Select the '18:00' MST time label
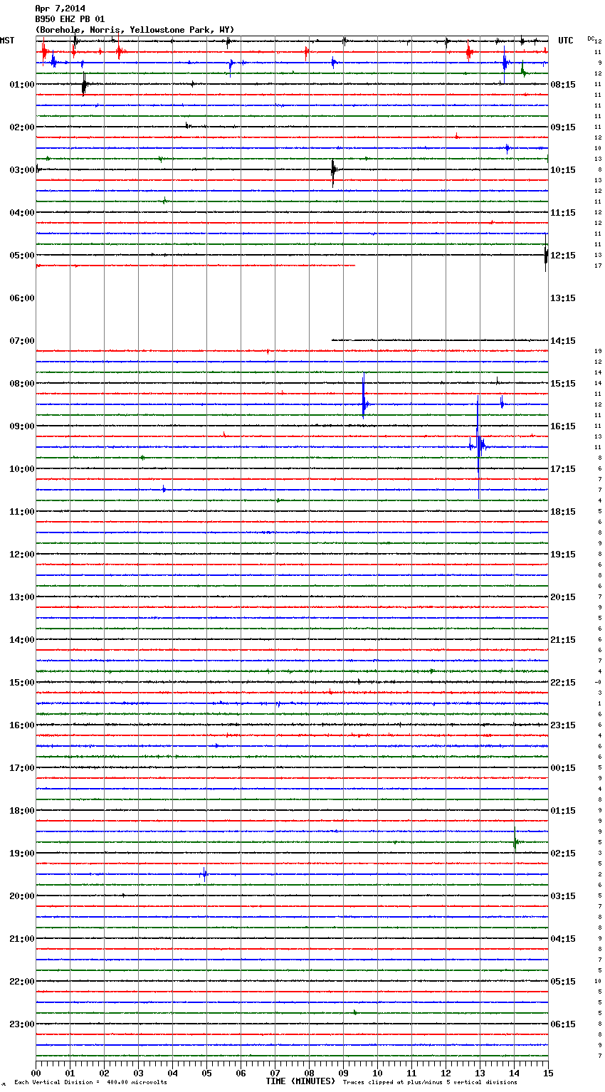Screen dimensions: 605x1092 click(x=22, y=811)
